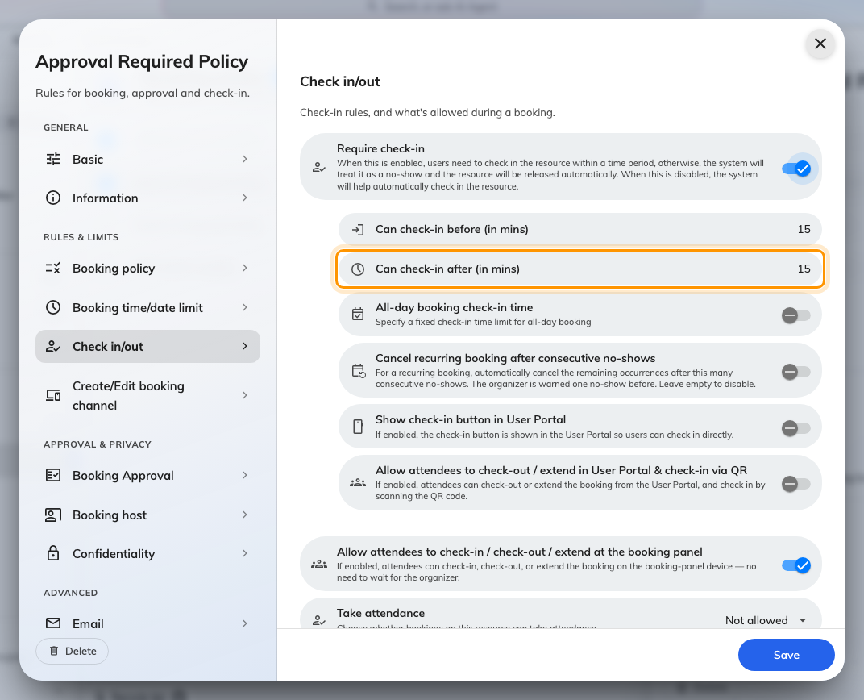This screenshot has width=864, height=700.
Task: Click the Check in/out person icon in sidebar
Action: (x=53, y=347)
